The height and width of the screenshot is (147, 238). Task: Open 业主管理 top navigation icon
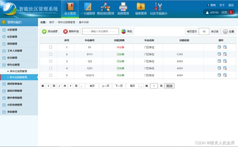pos(70,9)
